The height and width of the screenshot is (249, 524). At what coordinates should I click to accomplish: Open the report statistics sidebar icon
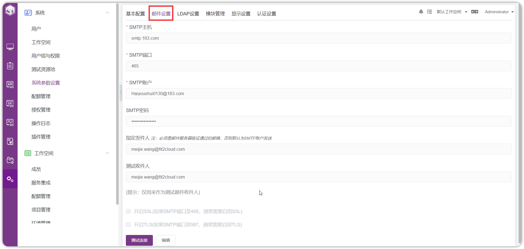point(10,141)
